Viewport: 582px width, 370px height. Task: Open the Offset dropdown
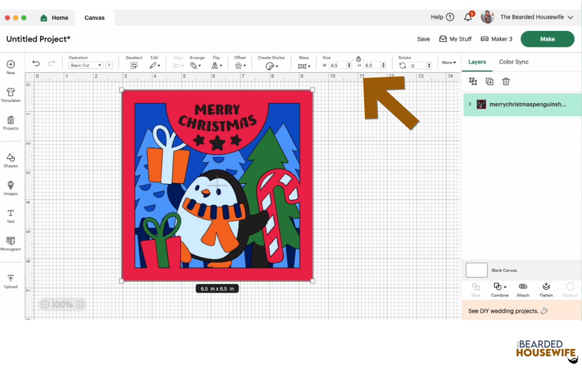(x=240, y=65)
